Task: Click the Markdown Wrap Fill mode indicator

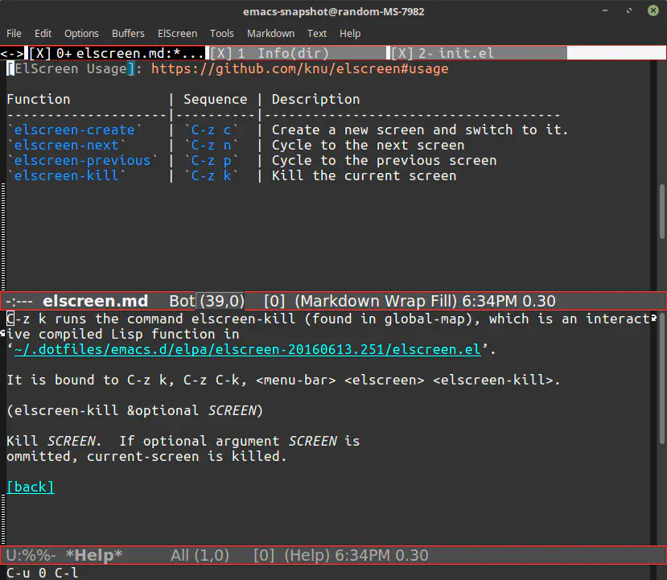Action: (375, 302)
